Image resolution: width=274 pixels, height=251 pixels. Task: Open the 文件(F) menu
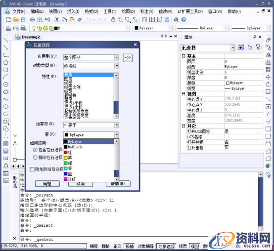tap(19, 12)
